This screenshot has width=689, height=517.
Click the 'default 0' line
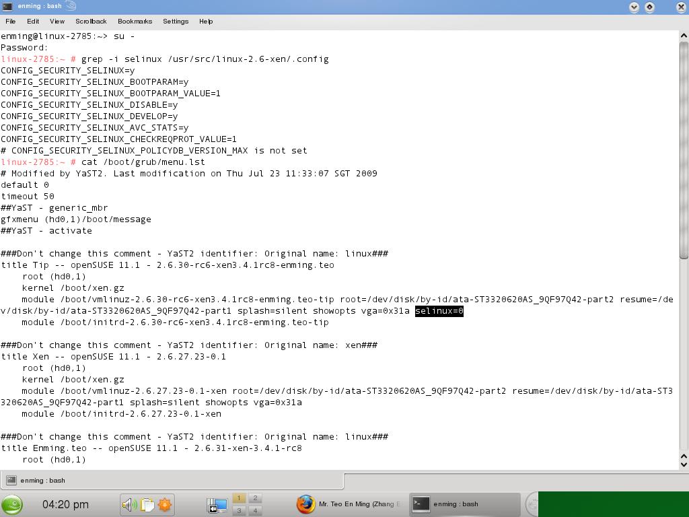25,184
